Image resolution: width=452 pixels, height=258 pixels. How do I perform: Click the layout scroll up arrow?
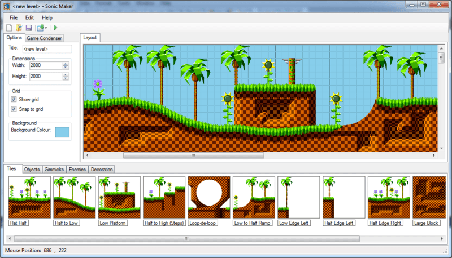pyautogui.click(x=441, y=48)
